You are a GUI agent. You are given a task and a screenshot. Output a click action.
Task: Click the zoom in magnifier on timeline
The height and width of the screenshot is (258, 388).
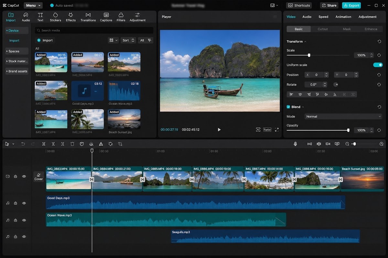pyautogui.click(x=382, y=144)
